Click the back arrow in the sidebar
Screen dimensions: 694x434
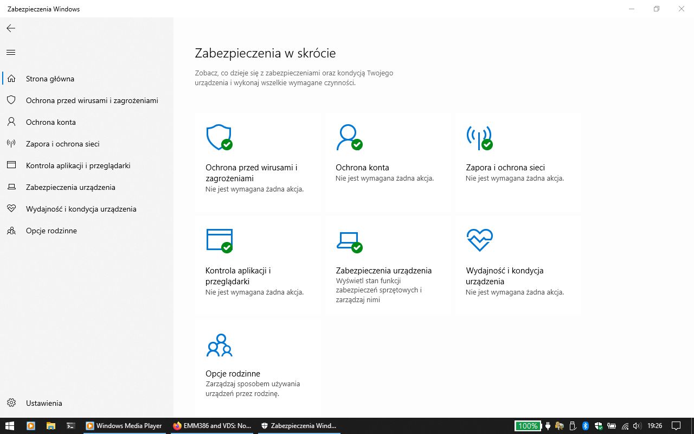click(11, 28)
